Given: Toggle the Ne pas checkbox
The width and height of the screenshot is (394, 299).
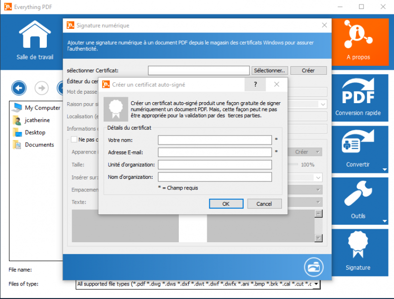Looking at the screenshot, I should tap(74, 140).
